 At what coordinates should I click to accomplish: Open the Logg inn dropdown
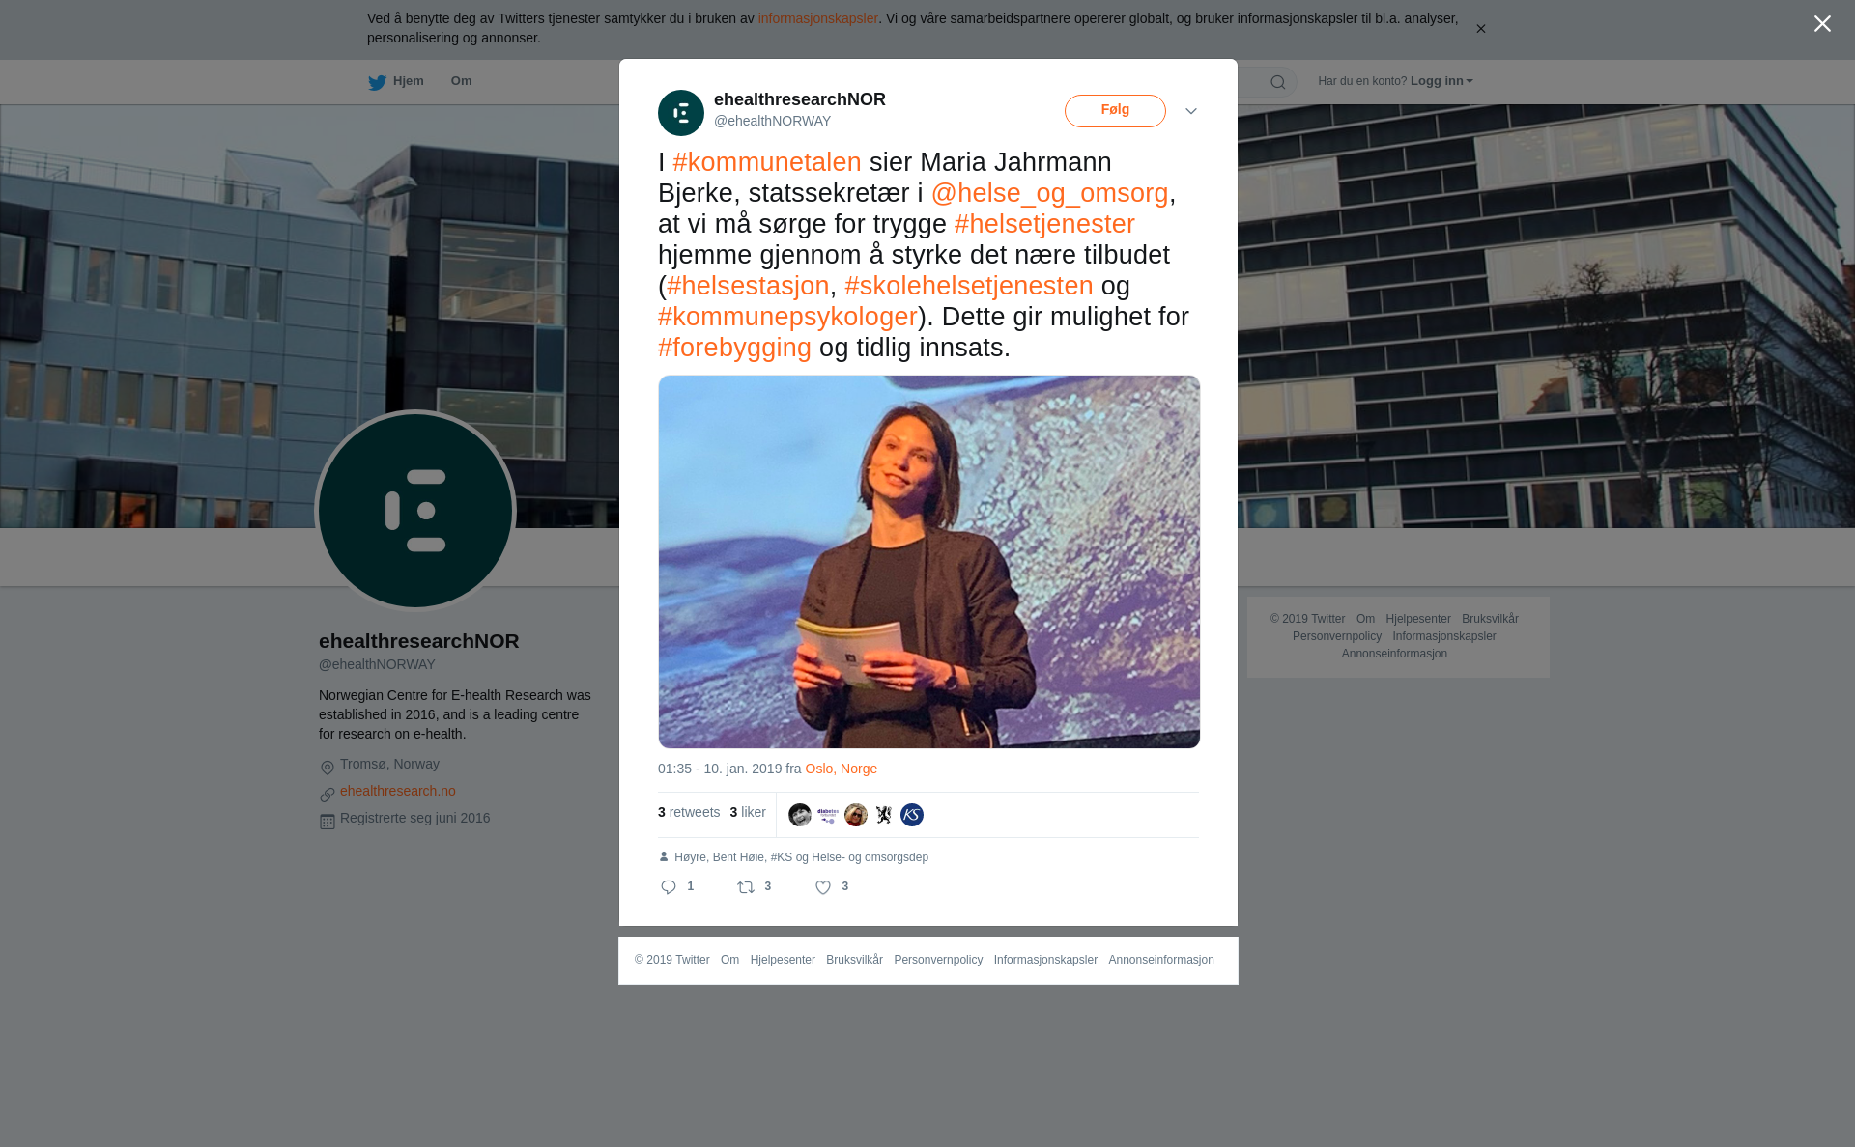click(x=1441, y=81)
